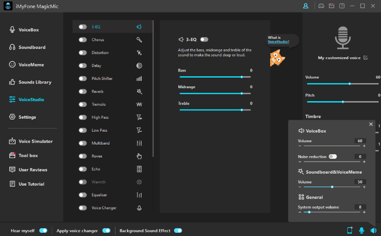Screen dimensions: 381x236
Task: Click the Chorus effect icon
Action: coord(139,40)
